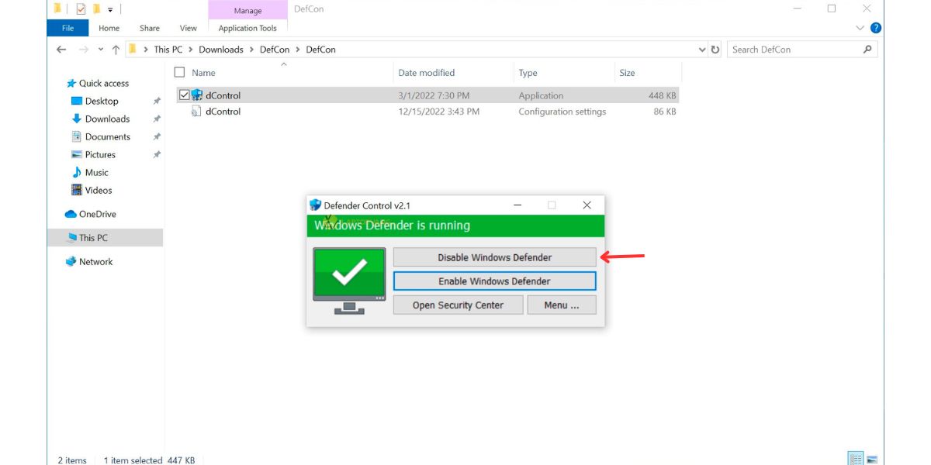This screenshot has height=465, width=931.
Task: Click the green monitor status image
Action: (x=349, y=280)
